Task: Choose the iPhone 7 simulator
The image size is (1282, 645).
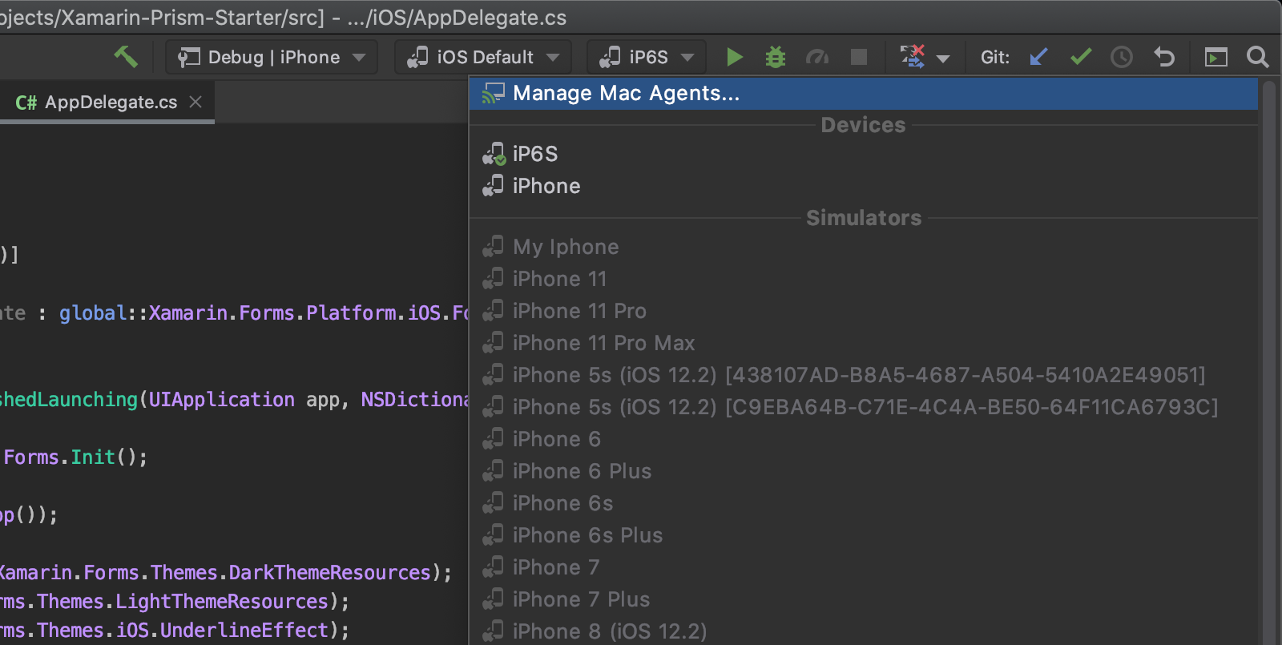Action: click(863, 567)
